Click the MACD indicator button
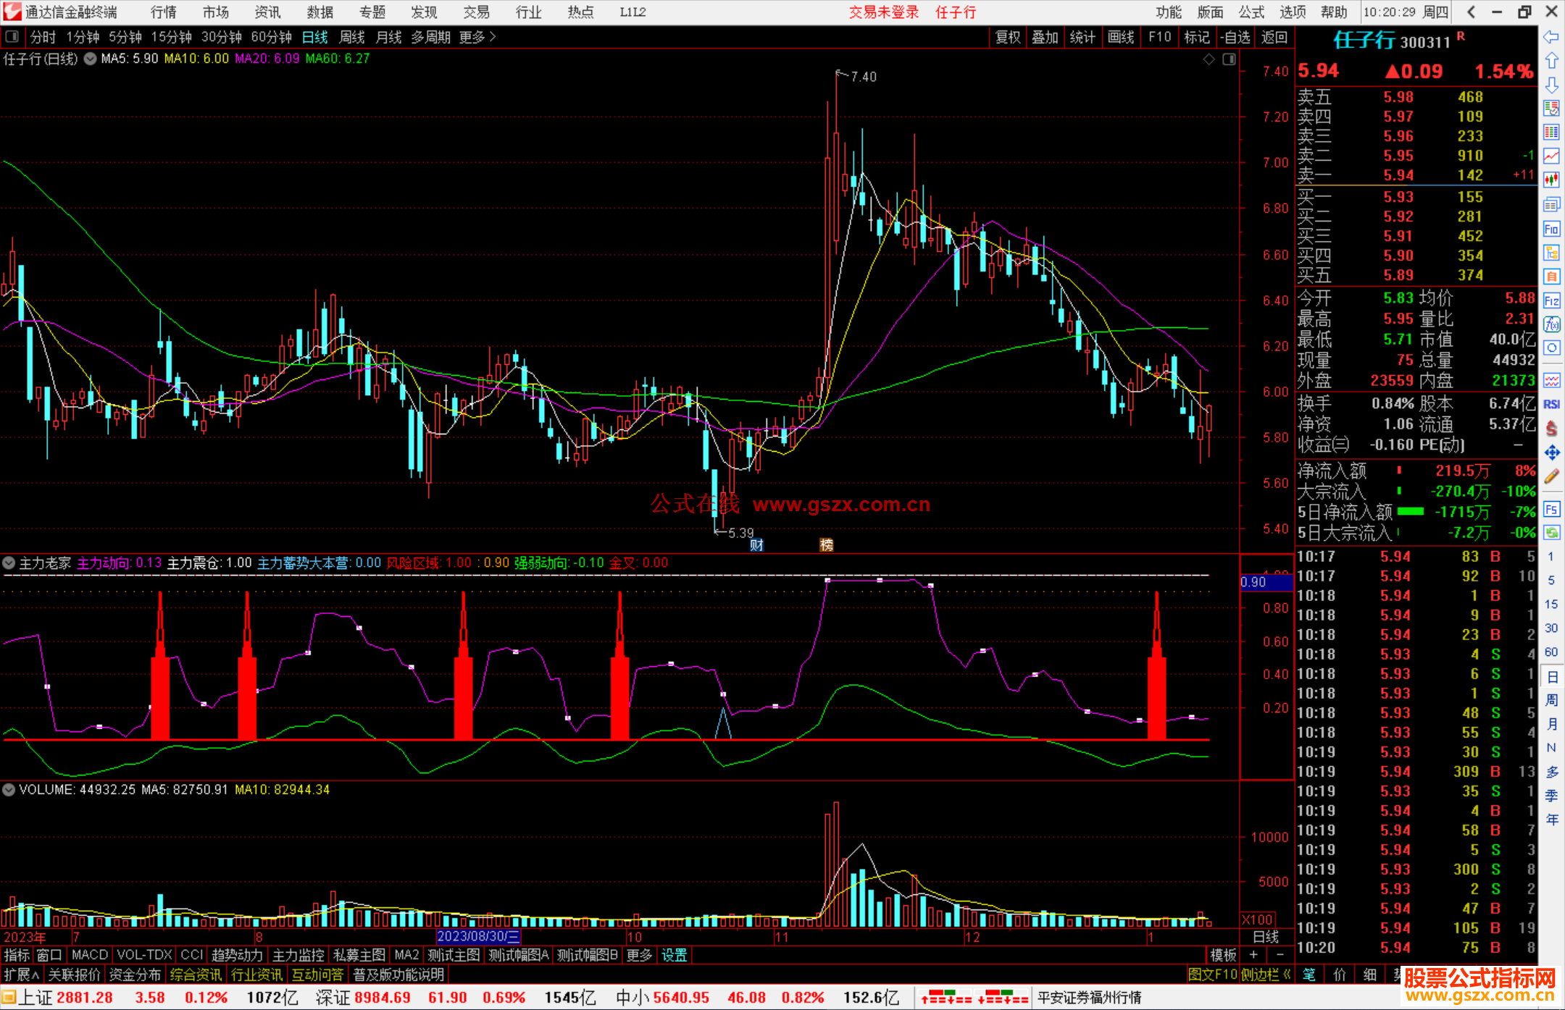1565x1010 pixels. 90,955
